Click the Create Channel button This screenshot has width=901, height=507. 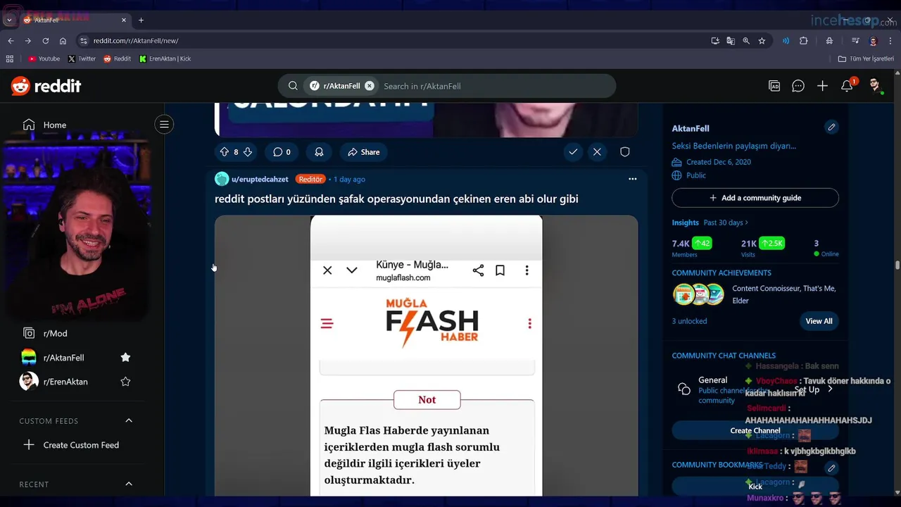pos(755,430)
